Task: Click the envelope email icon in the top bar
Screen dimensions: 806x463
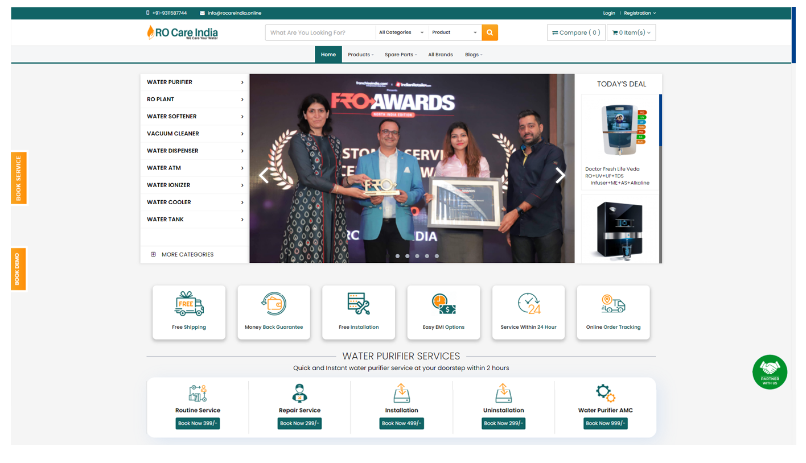Action: 203,13
